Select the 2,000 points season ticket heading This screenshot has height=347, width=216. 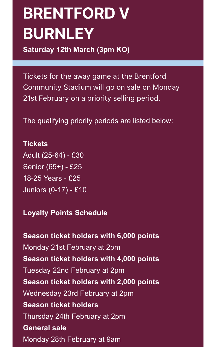tap(91, 282)
